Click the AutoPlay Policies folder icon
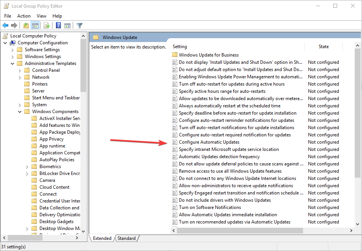Viewport: 362px width, 251px height. click(x=34, y=160)
